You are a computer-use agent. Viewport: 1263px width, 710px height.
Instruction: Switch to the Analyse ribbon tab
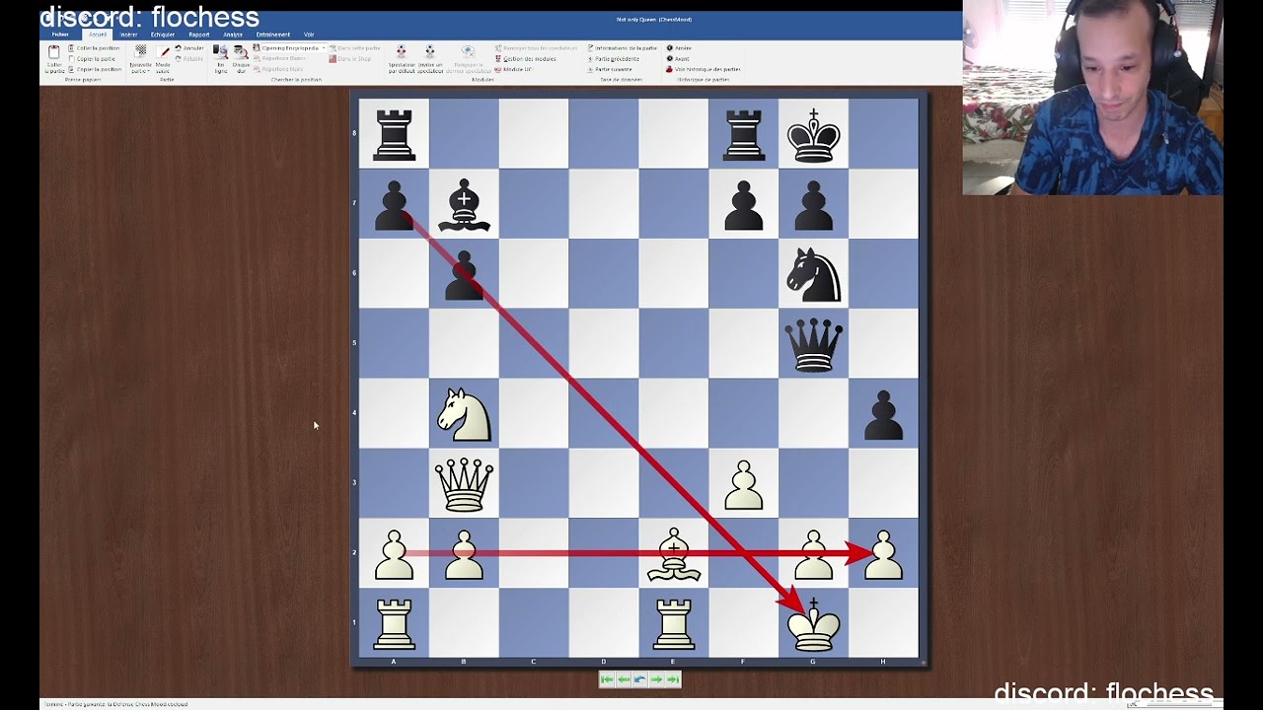[233, 35]
